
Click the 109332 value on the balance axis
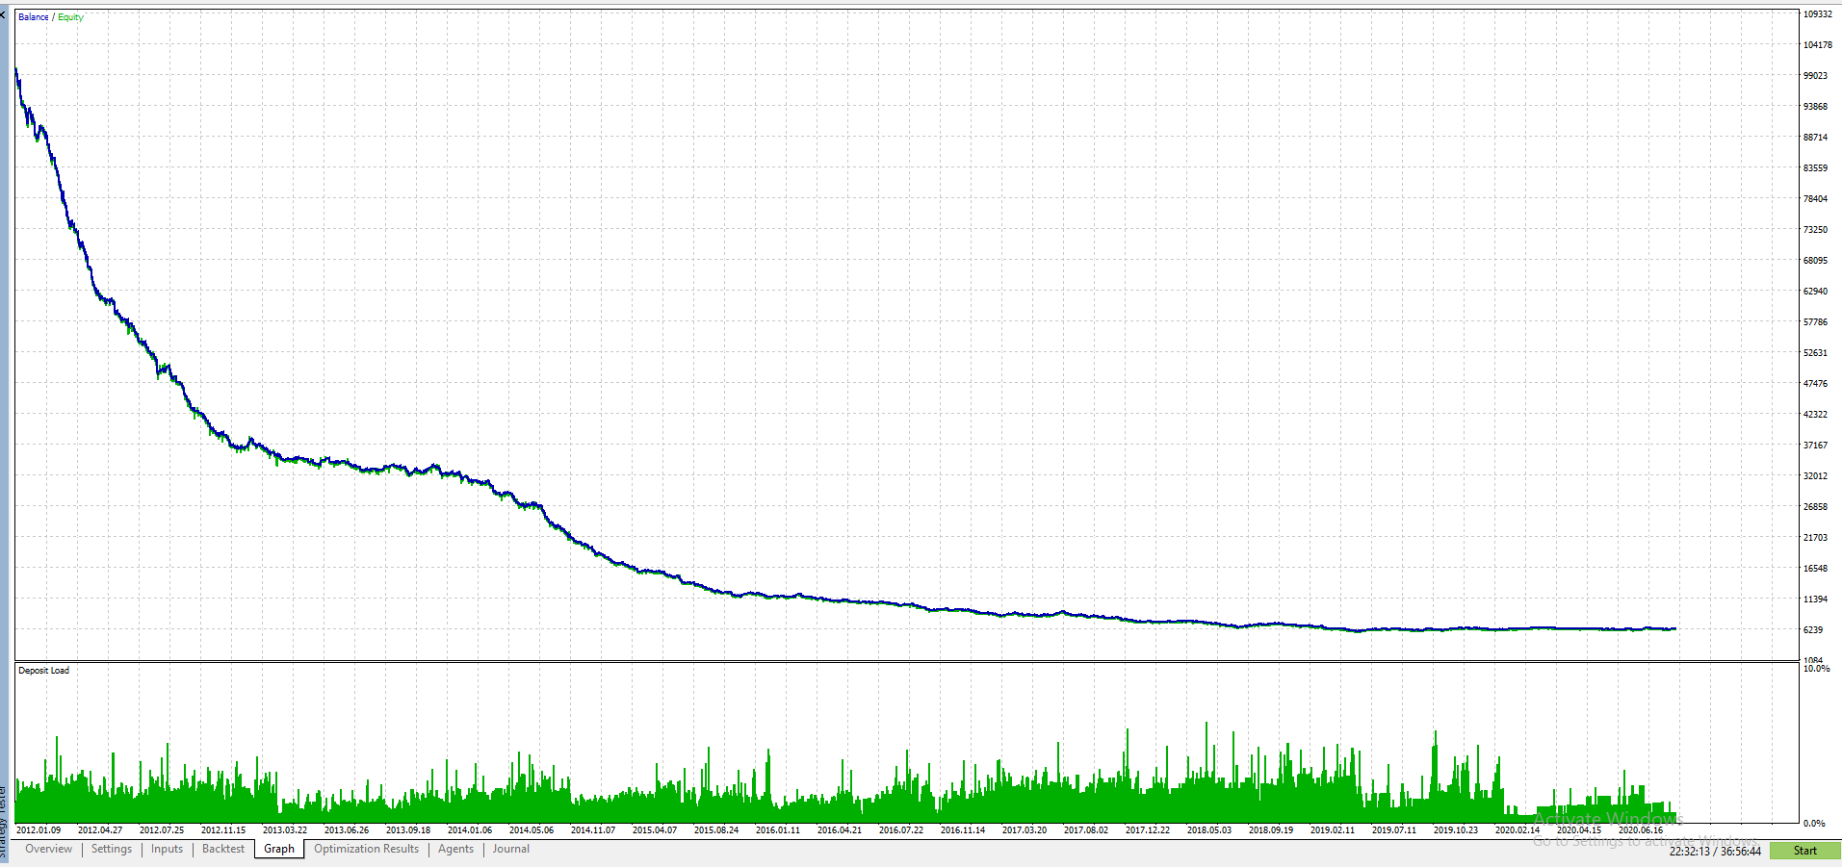1817,14
